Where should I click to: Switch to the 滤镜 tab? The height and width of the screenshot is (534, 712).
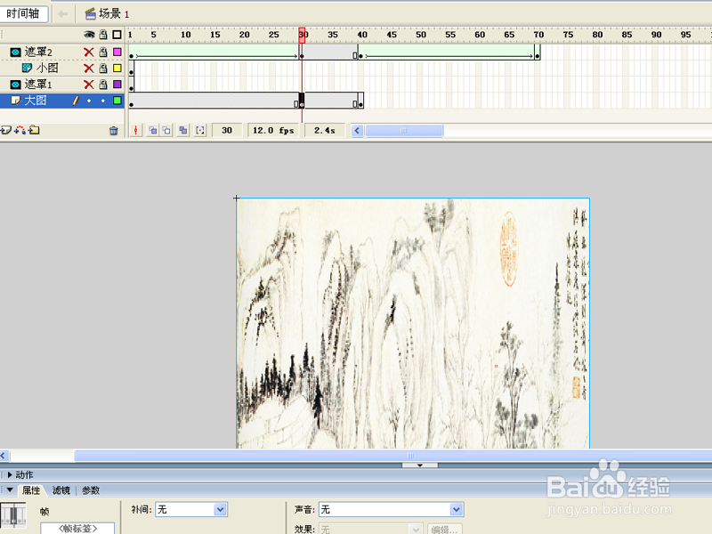coord(61,490)
